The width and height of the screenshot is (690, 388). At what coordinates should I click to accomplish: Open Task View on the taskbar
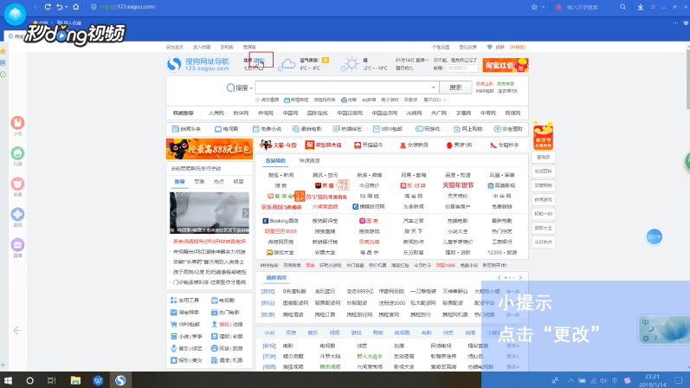click(x=51, y=380)
